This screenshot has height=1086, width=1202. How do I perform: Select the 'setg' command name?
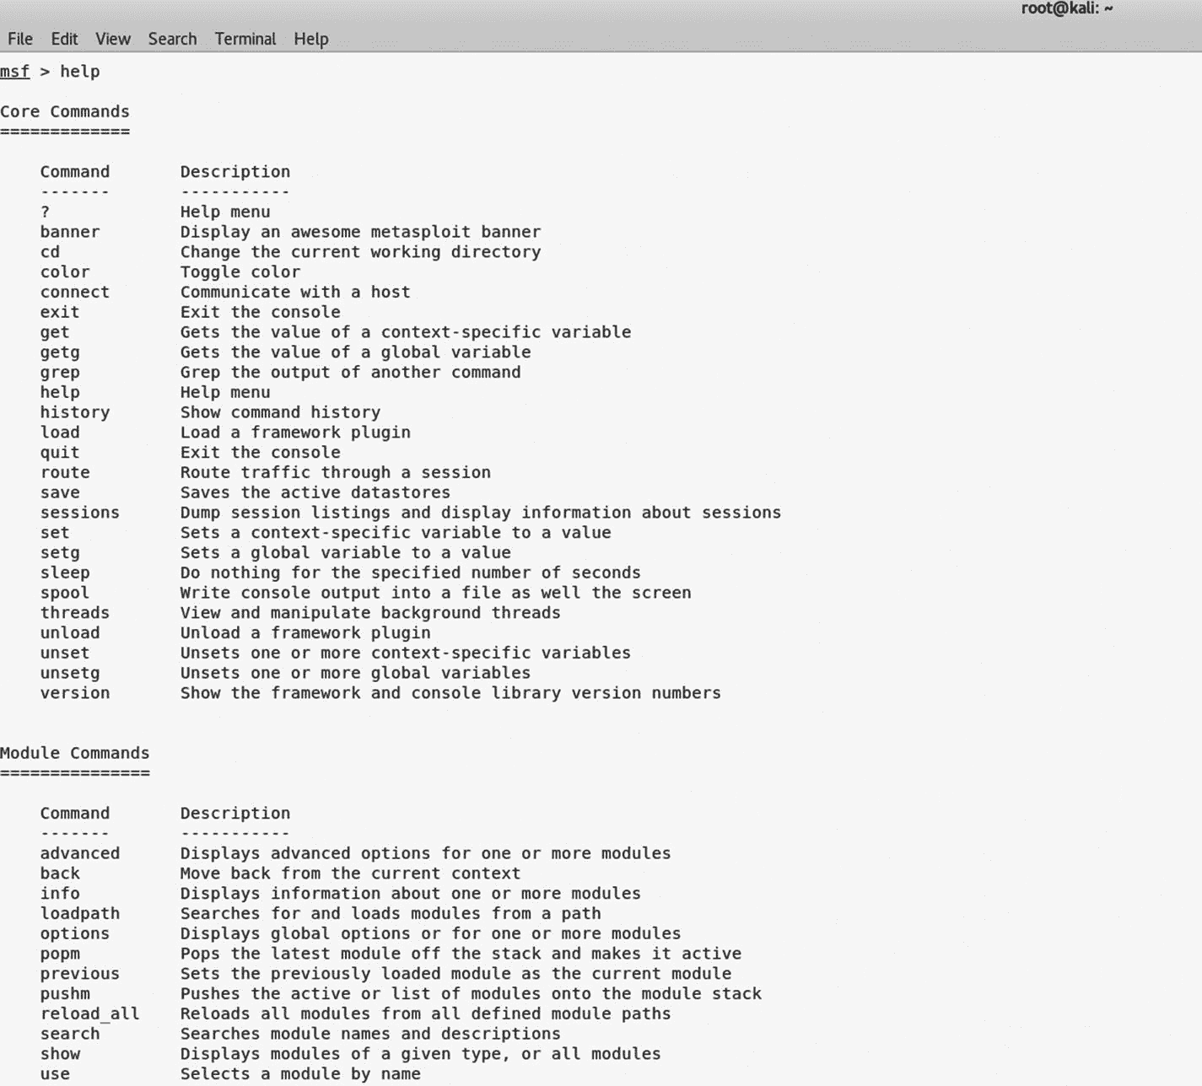(60, 553)
